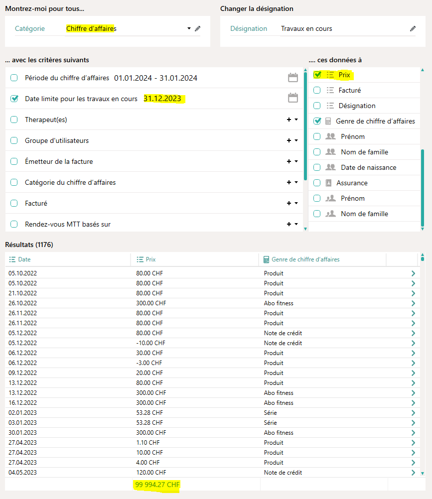Enable the Période du chiffre d'affaires checkbox
This screenshot has height=499, width=432.
click(x=14, y=78)
